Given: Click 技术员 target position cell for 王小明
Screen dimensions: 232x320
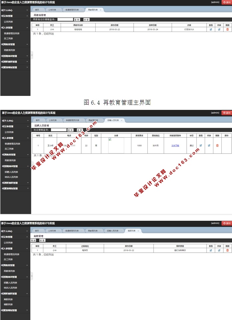Looking at the screenshot, I should [156, 146].
